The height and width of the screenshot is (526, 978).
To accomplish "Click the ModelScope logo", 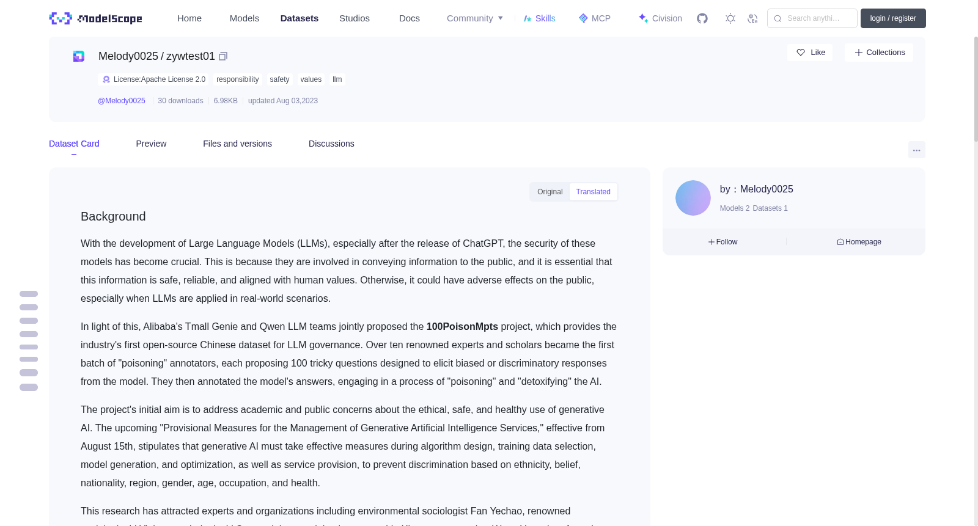I will tap(95, 18).
